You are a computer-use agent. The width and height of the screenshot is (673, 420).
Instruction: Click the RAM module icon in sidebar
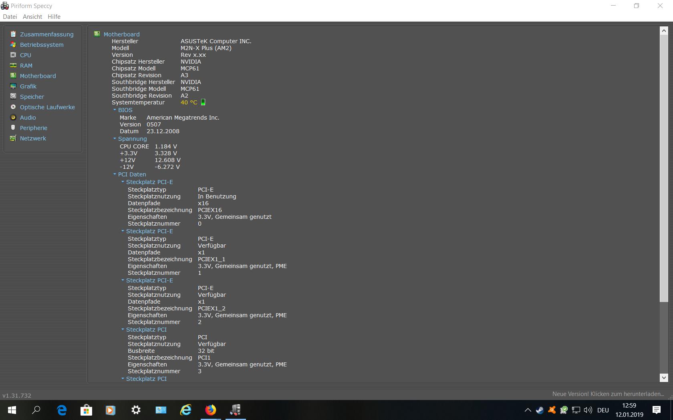click(13, 65)
